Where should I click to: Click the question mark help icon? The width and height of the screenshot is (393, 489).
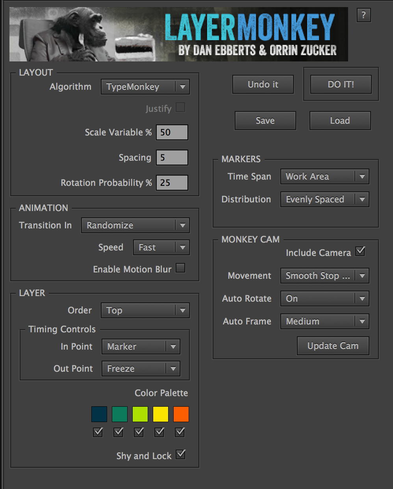coord(363,15)
